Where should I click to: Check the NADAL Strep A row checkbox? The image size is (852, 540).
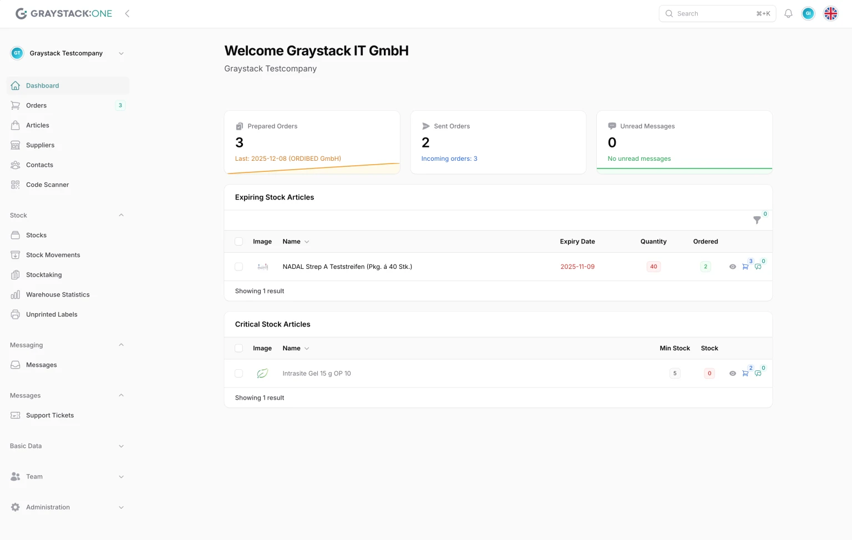pos(239,267)
